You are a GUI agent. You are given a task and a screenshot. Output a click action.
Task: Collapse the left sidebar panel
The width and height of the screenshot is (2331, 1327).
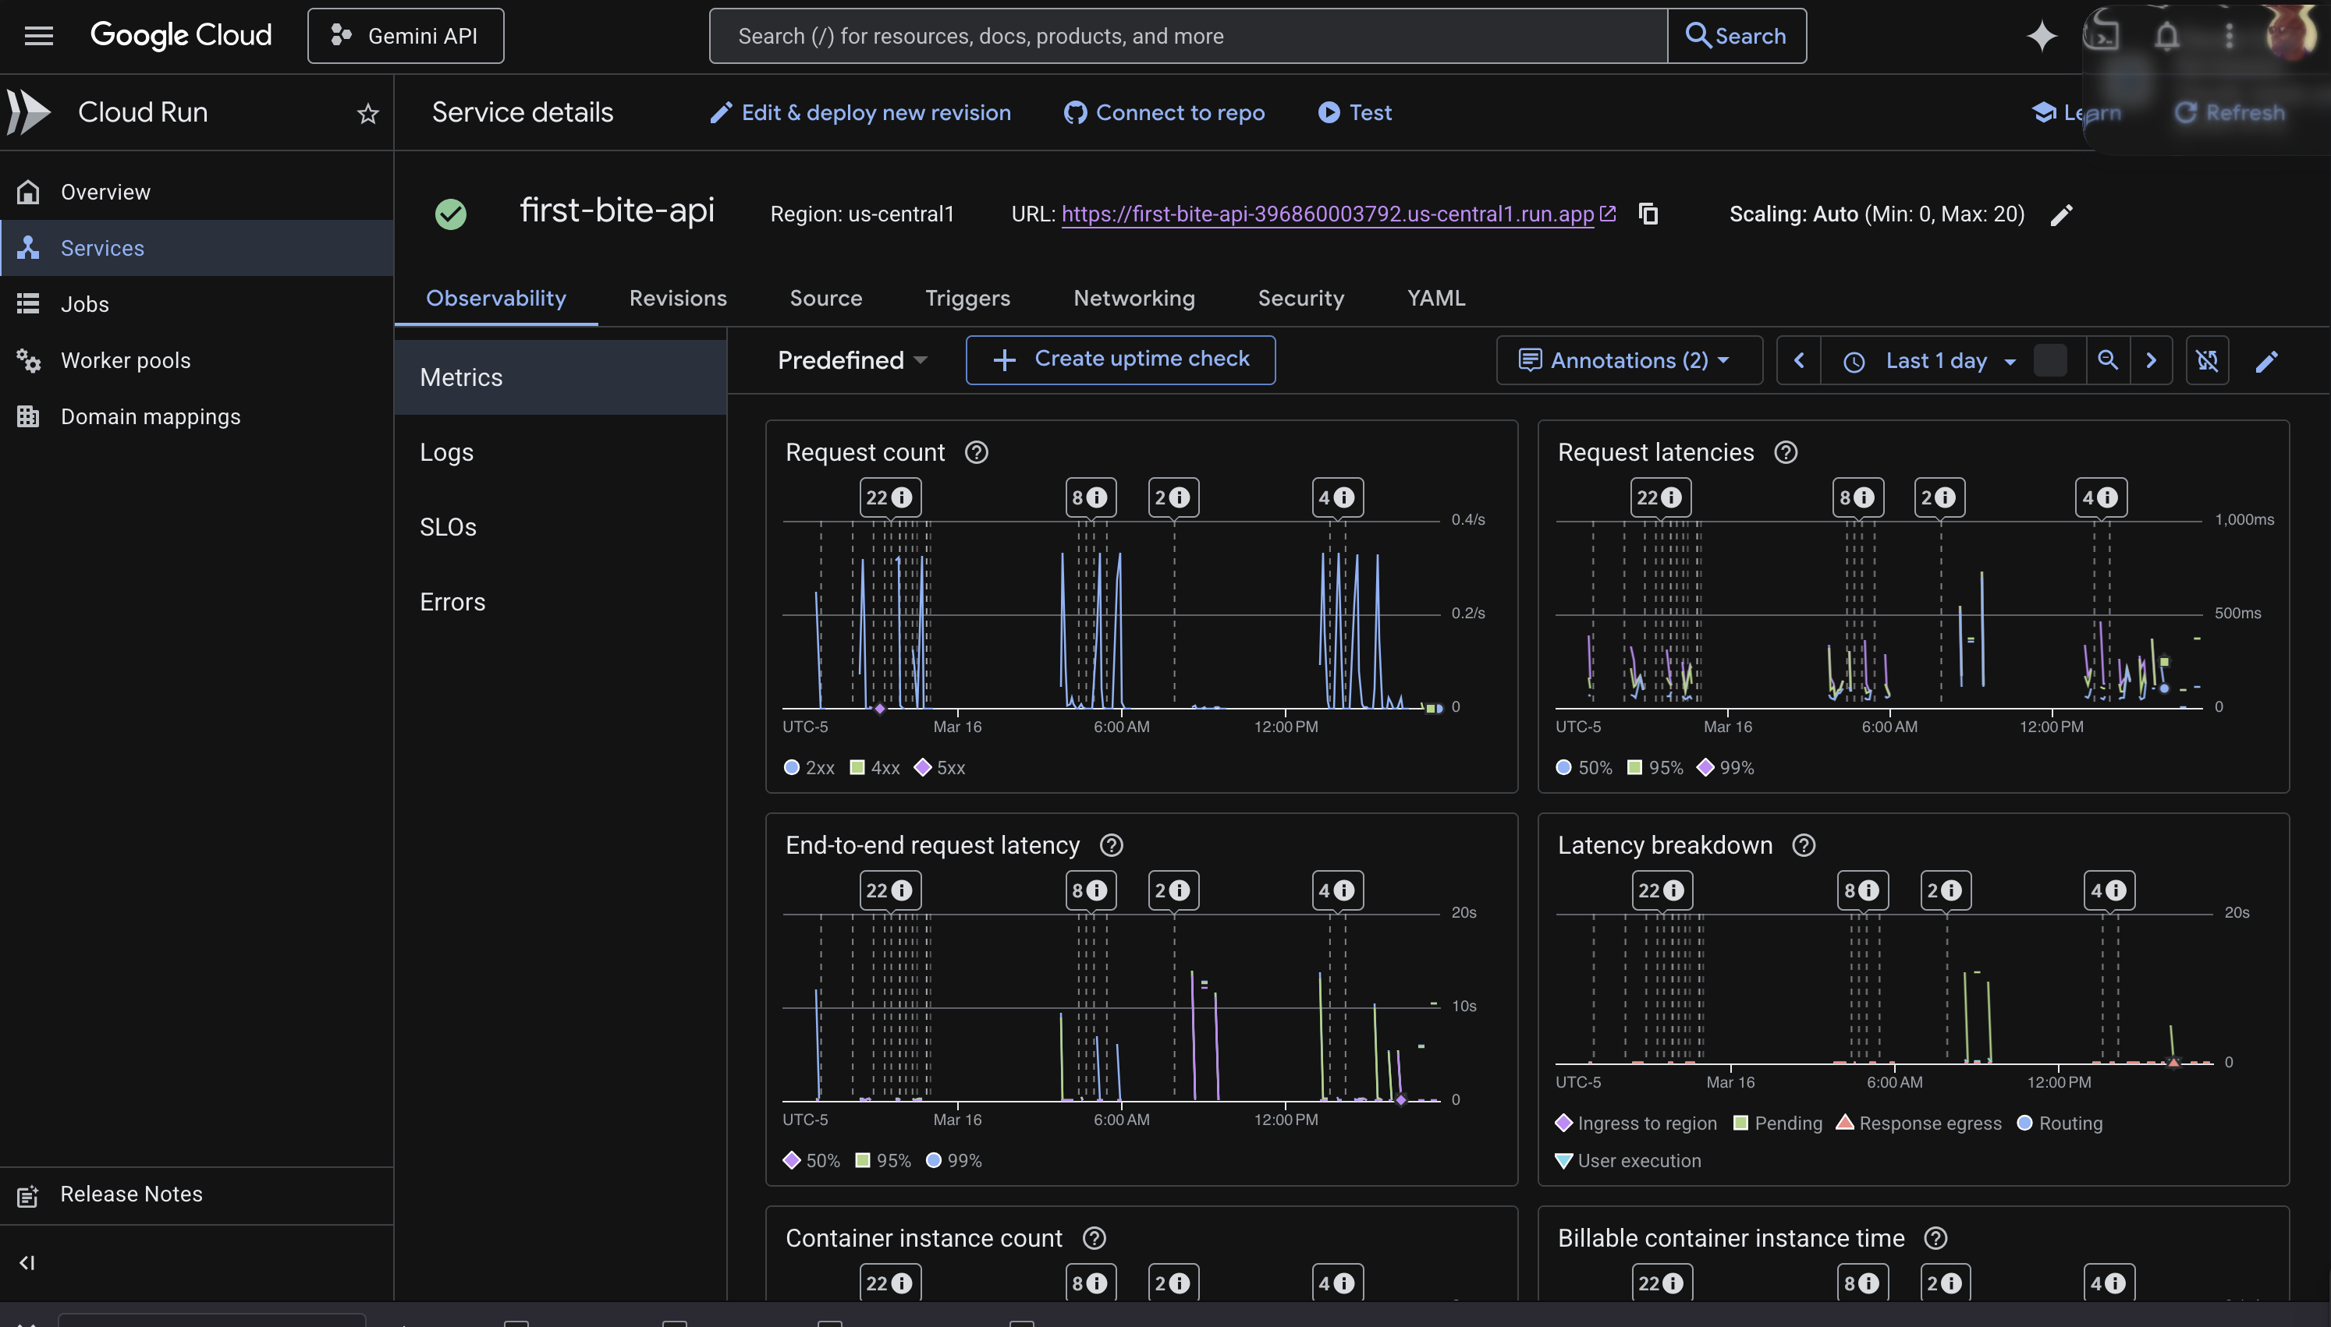[x=27, y=1262]
